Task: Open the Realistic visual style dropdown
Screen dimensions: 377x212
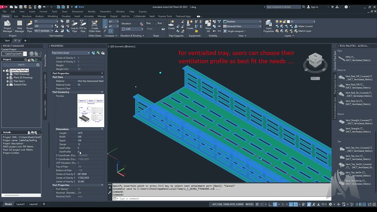Action: click(242, 21)
